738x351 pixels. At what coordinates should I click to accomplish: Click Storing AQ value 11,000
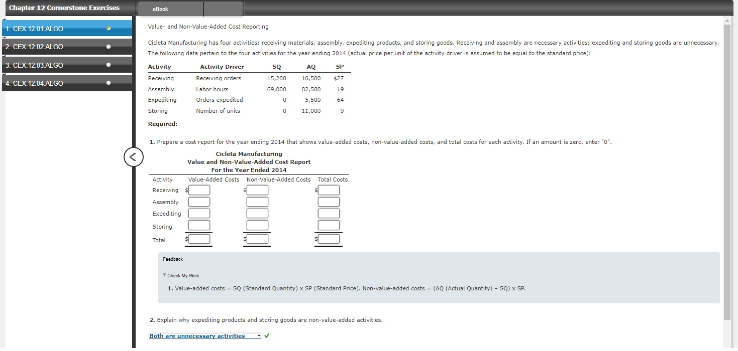tap(311, 111)
